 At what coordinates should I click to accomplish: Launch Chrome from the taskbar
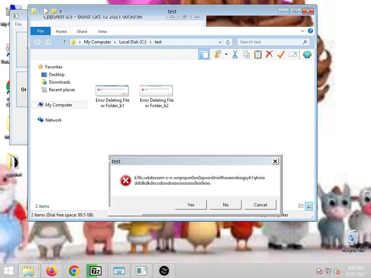[x=74, y=271]
